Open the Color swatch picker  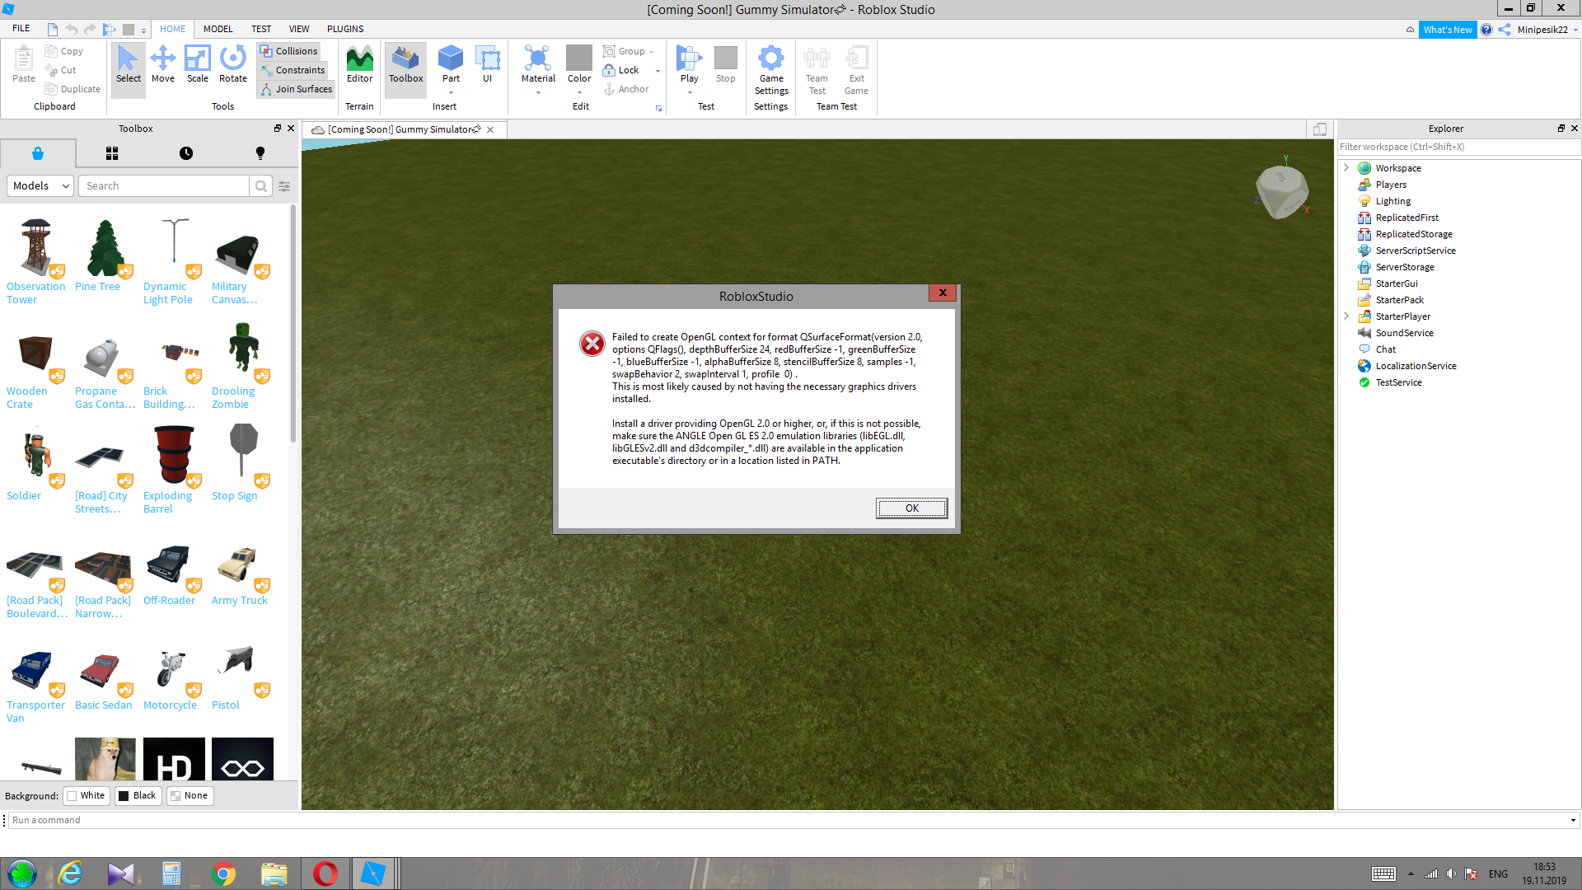tap(579, 59)
